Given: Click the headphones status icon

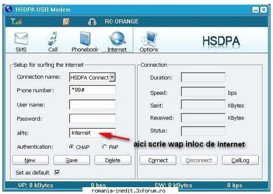Looking at the screenshot, I should coord(92,22).
